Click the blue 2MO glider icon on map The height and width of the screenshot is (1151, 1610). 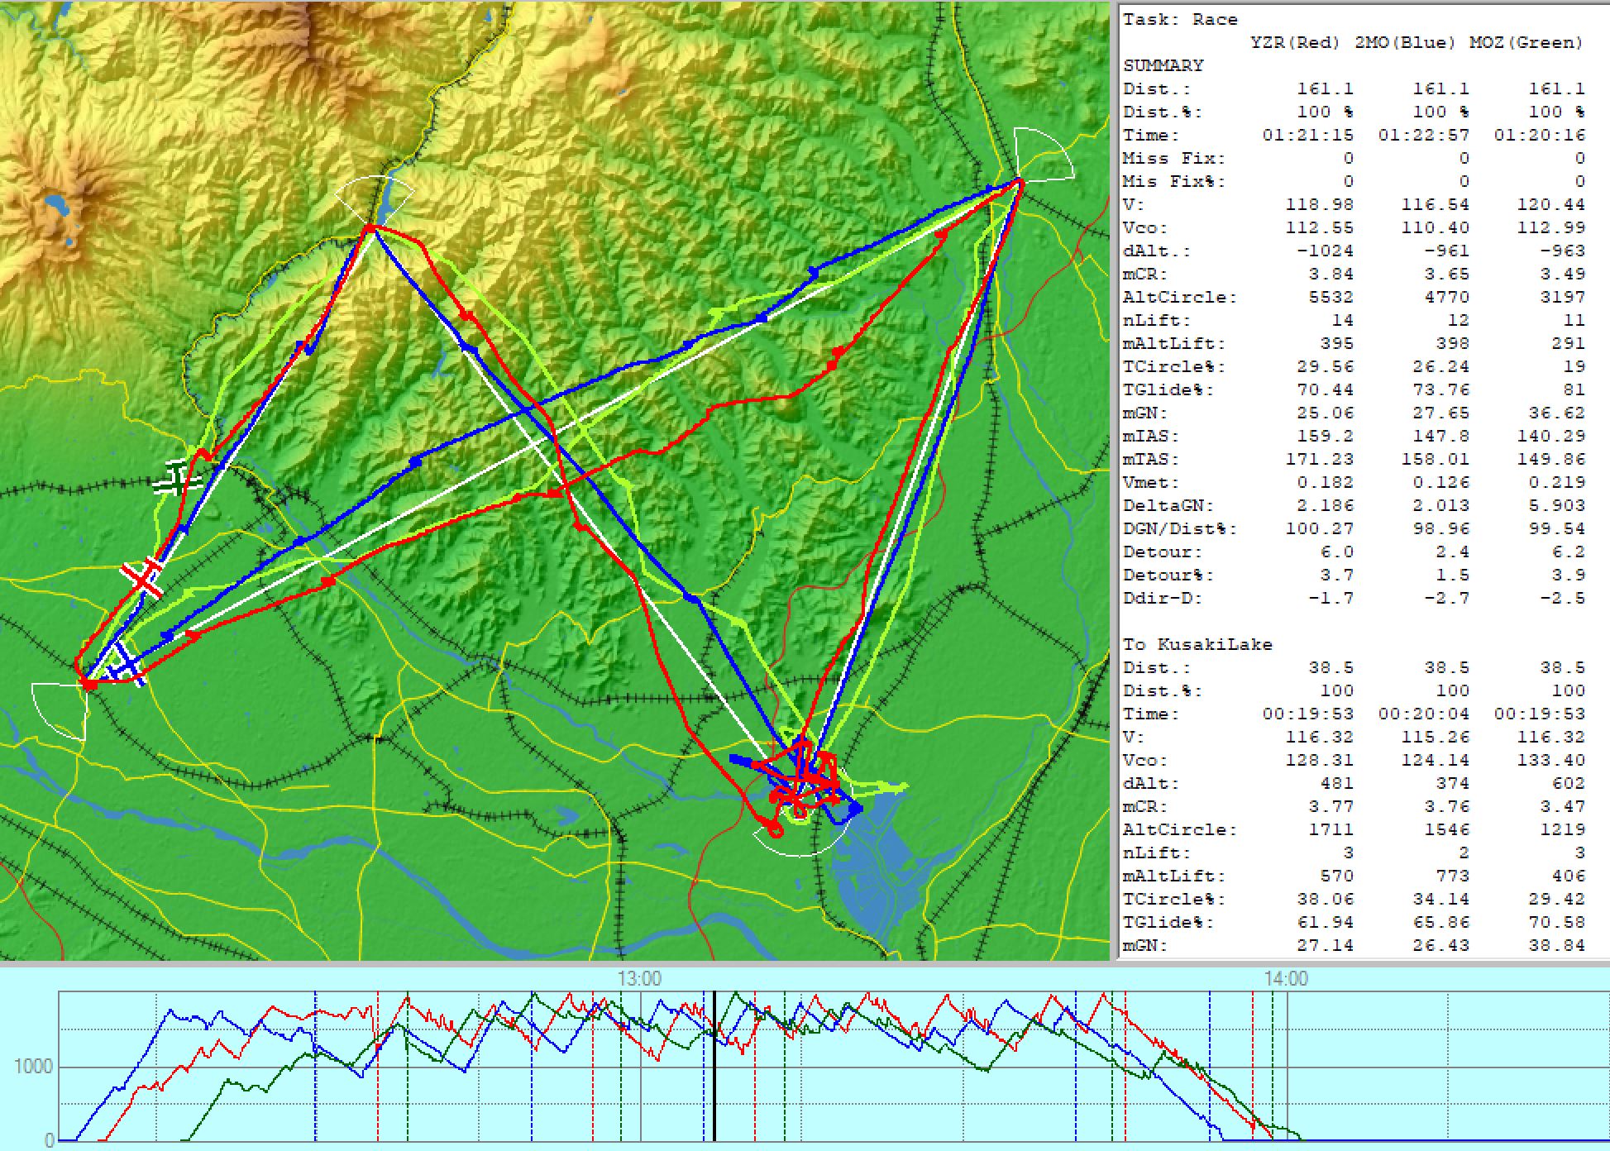(128, 664)
